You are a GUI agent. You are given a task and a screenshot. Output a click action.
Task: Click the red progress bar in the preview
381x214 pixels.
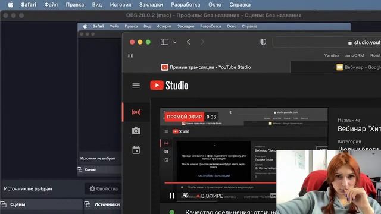click(220, 183)
